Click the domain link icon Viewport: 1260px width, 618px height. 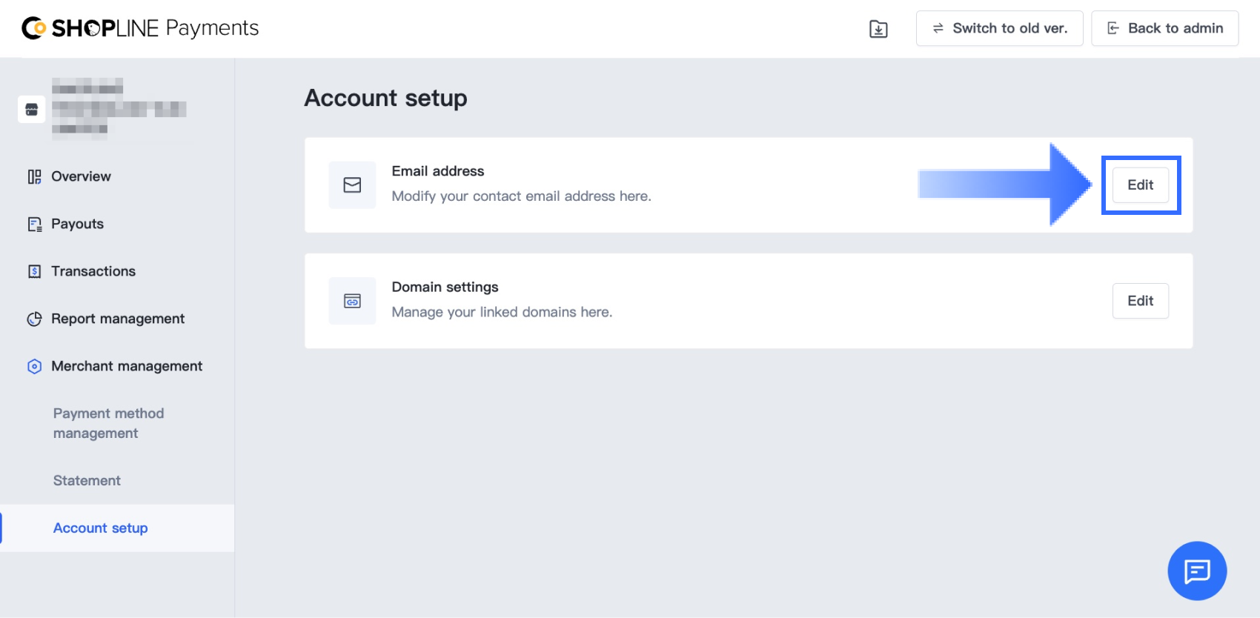(x=352, y=301)
